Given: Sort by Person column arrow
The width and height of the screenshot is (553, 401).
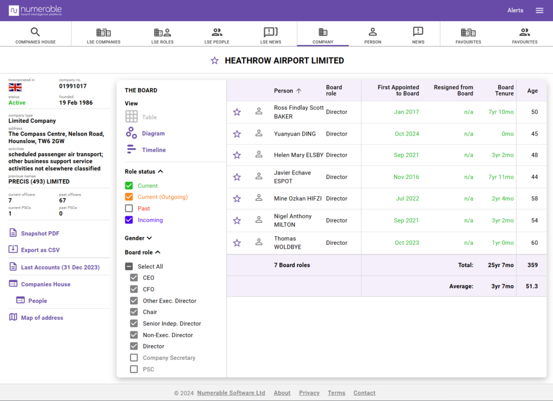Looking at the screenshot, I should pos(299,91).
